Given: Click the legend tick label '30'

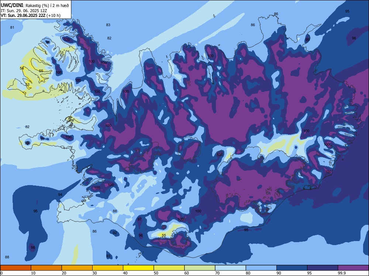Looking at the screenshot, I should click(x=94, y=273).
